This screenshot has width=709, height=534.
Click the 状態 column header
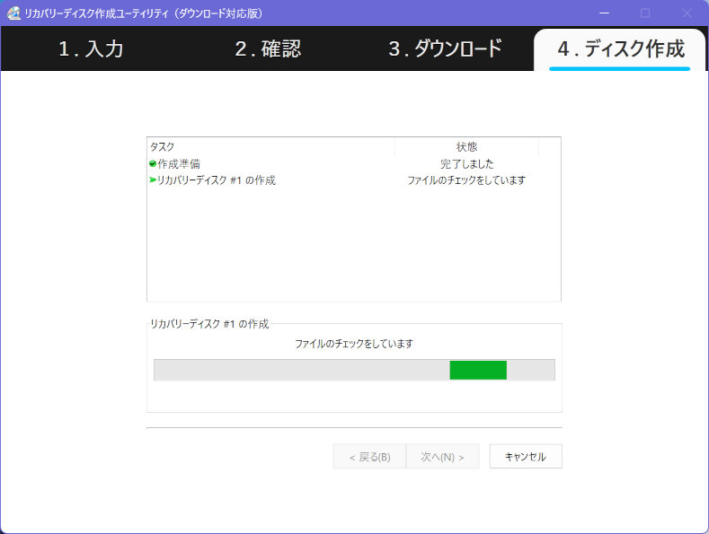(x=466, y=146)
